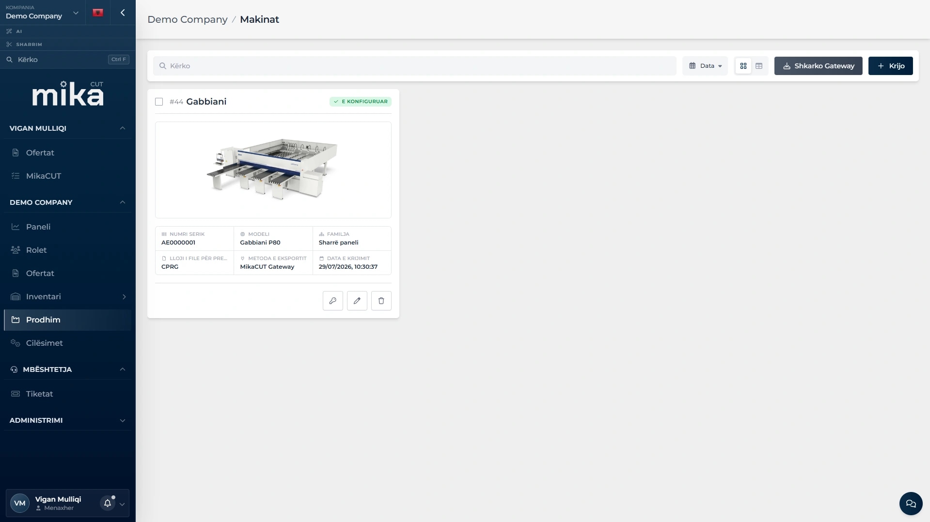Open the Gabbiani machine title
Viewport: 930px width, 522px height.
click(206, 102)
